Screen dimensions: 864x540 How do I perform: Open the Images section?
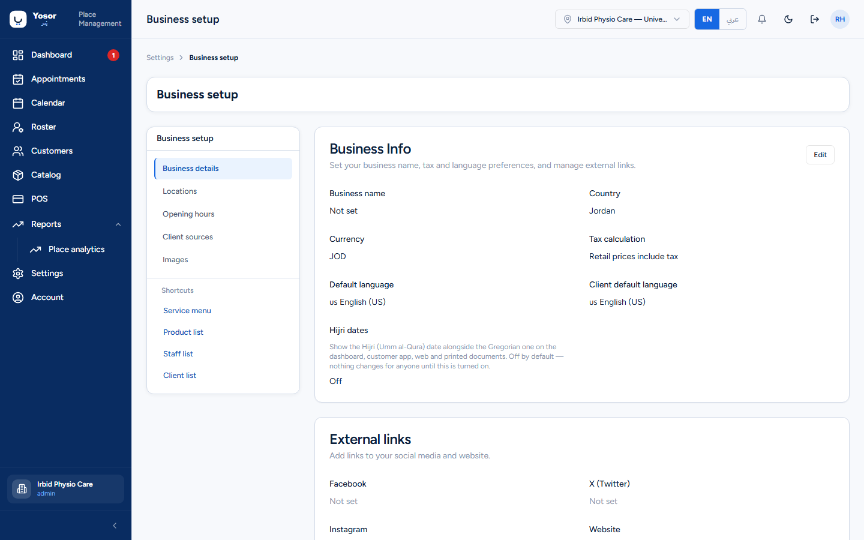(x=223, y=260)
